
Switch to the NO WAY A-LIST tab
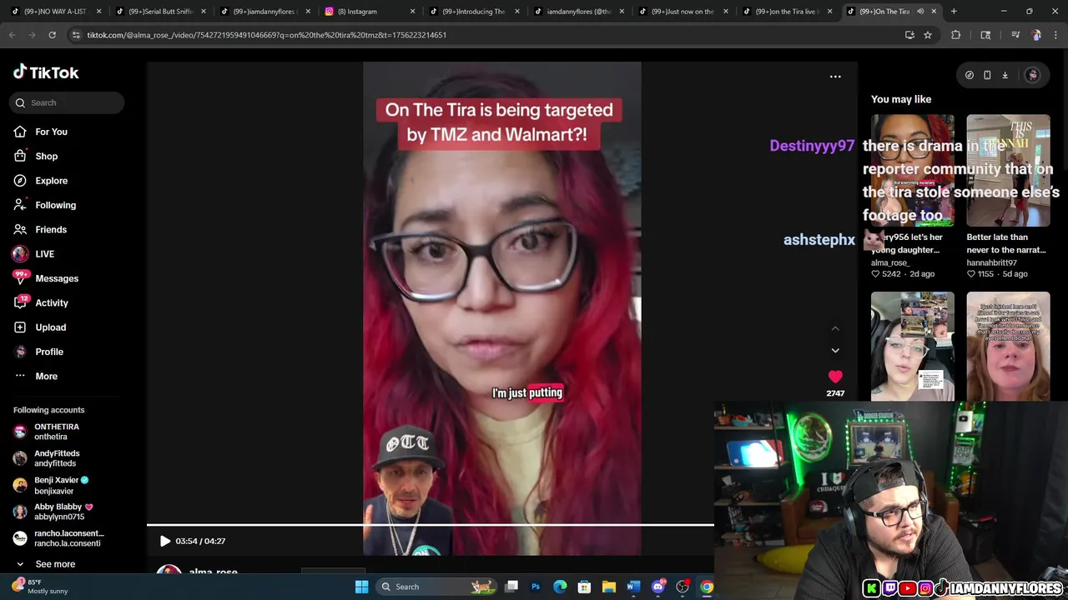(55, 12)
